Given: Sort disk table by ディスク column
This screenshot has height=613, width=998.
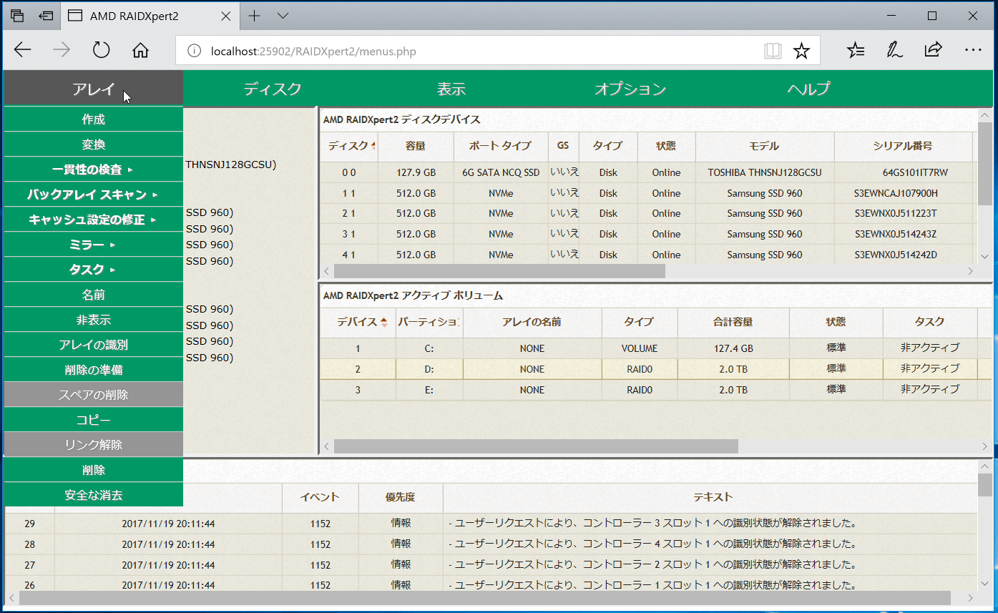Looking at the screenshot, I should tap(349, 146).
